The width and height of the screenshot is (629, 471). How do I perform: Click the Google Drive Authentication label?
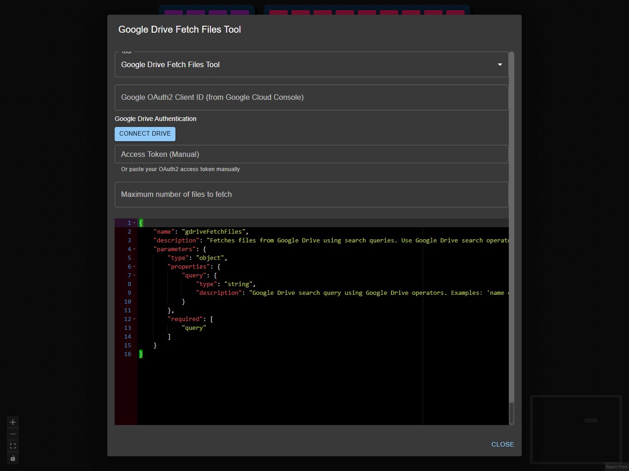(x=156, y=119)
